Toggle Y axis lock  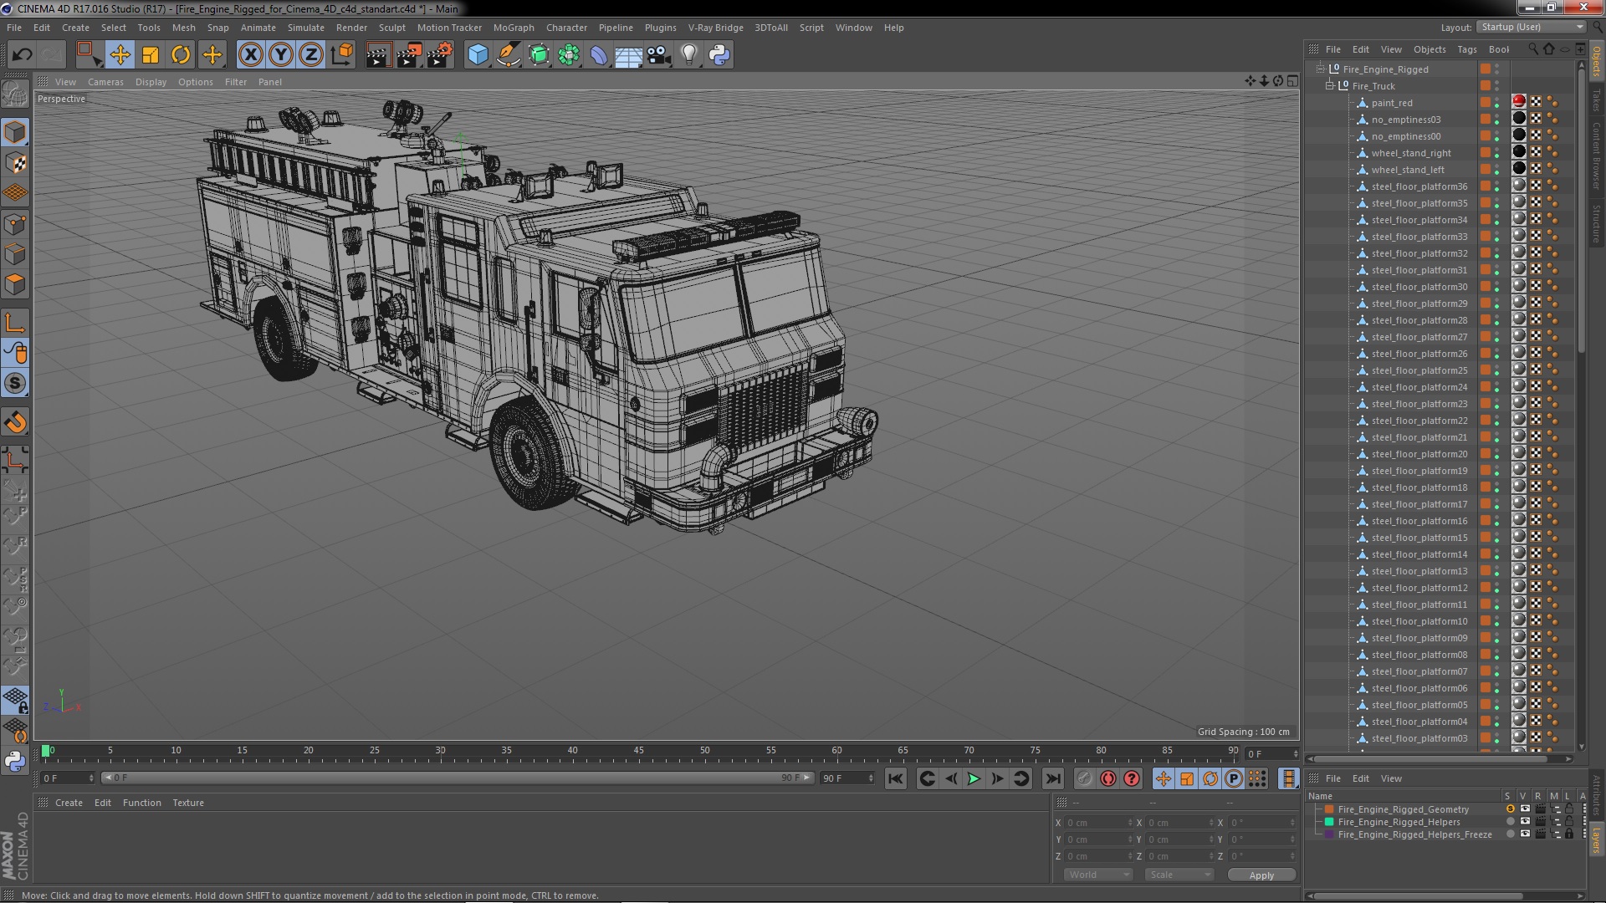tap(281, 55)
